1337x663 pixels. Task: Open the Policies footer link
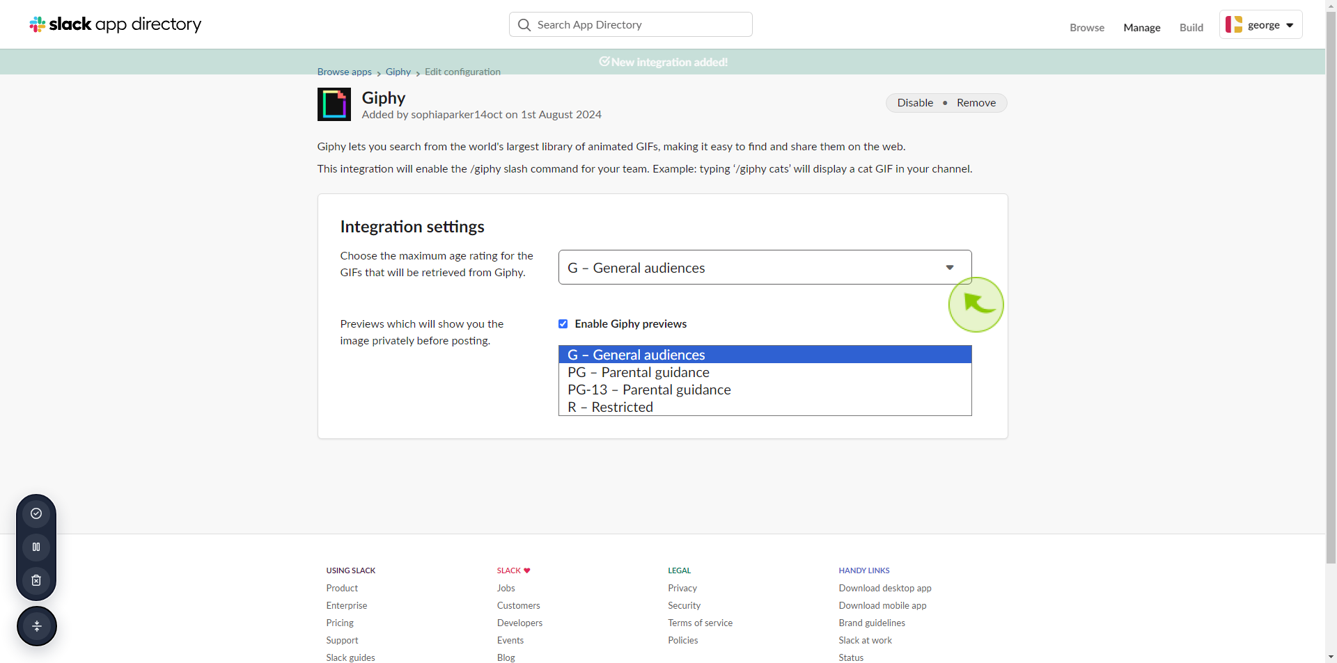coord(683,640)
